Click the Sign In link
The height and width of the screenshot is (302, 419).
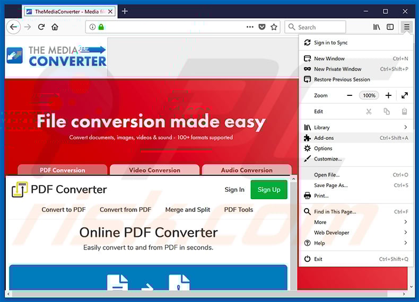click(234, 190)
